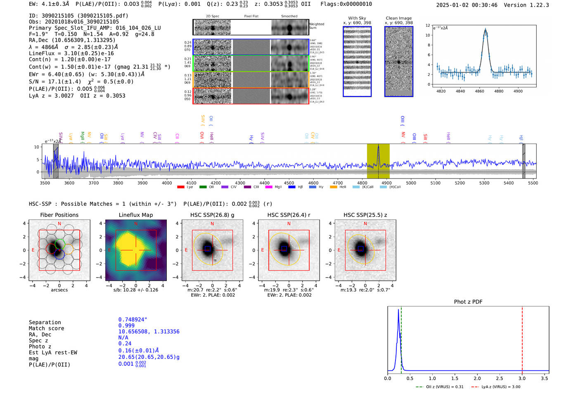Click the match score value 0.999
This screenshot has height=393, width=578.
pyautogui.click(x=127, y=326)
